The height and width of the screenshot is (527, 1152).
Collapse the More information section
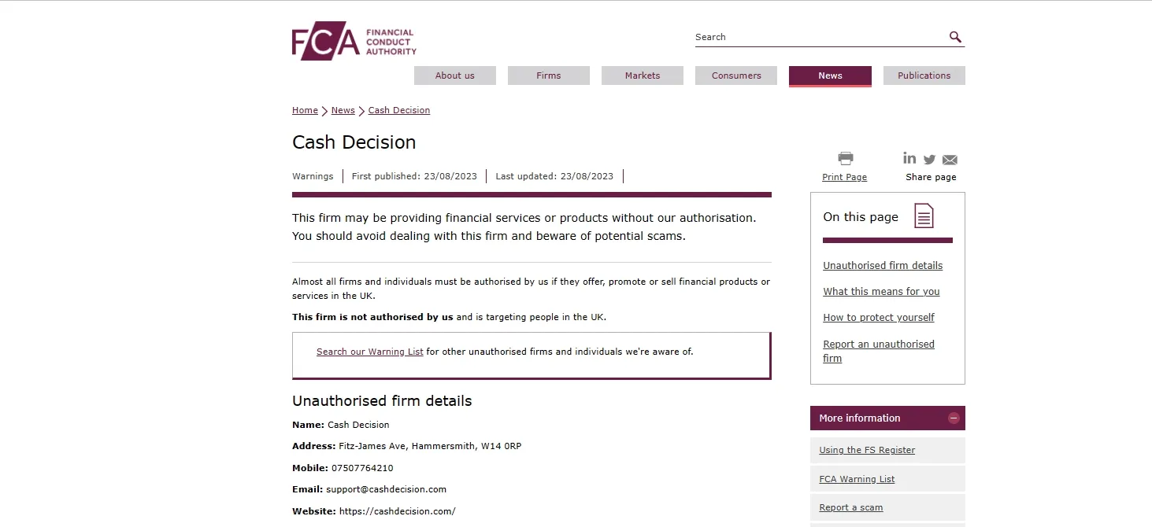click(x=954, y=418)
